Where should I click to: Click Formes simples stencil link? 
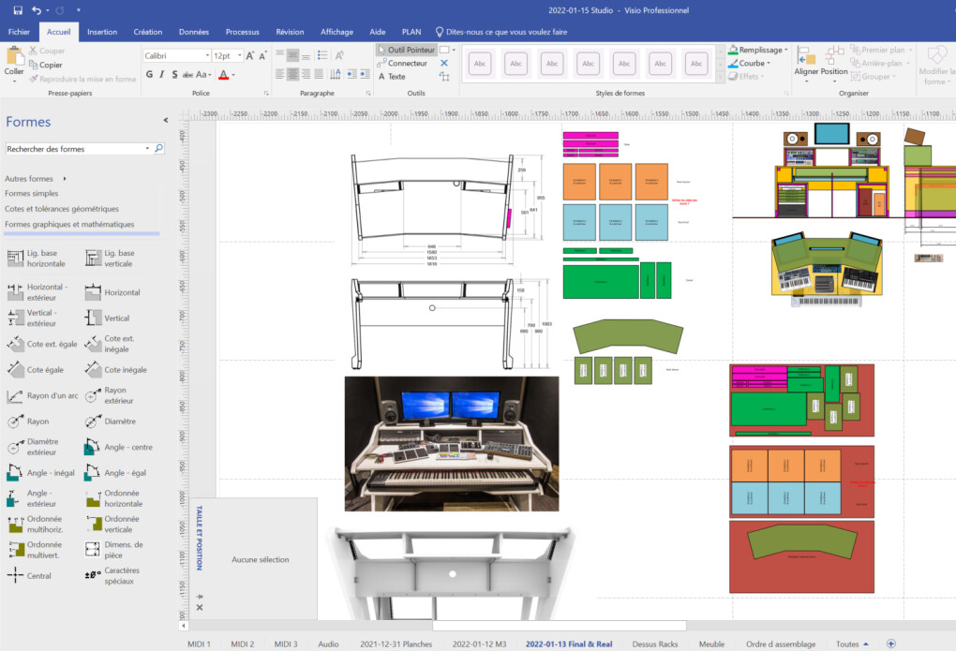32,193
